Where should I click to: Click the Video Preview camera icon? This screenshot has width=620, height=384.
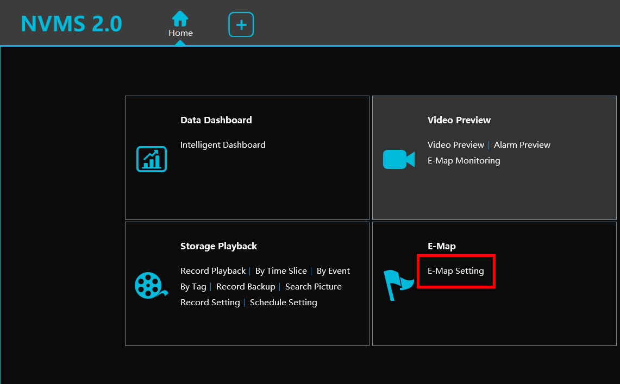(398, 159)
